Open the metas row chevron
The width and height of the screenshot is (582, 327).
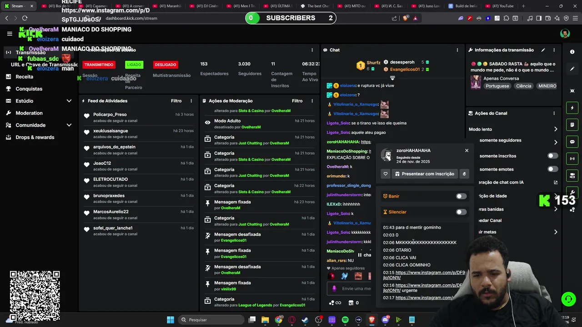556,232
